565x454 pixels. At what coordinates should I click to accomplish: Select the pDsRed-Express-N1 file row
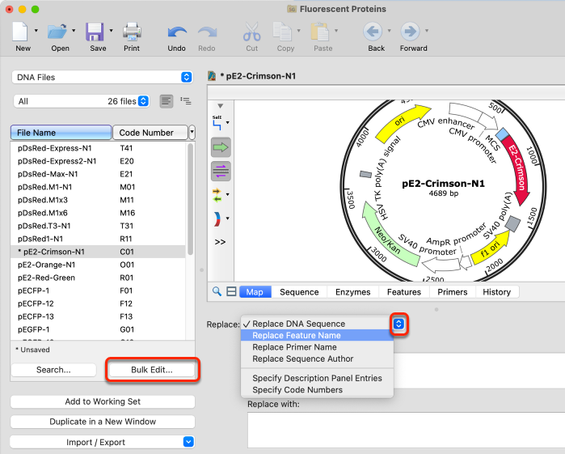pyautogui.click(x=98, y=148)
